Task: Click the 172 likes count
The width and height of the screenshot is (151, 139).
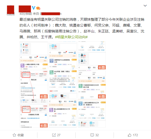Action: [135, 135]
